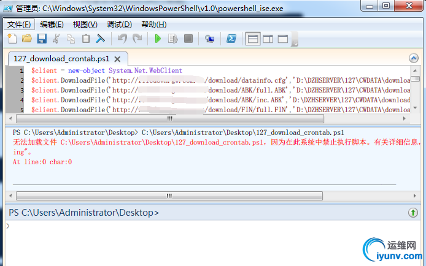Cut selection with the scissors icon
Image resolution: width=426 pixels, height=266 pixels.
(56, 39)
